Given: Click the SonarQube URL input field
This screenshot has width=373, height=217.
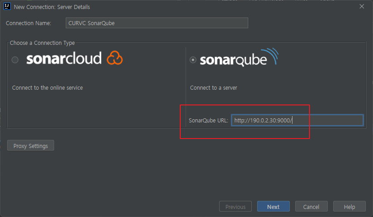Looking at the screenshot, I should [x=297, y=120].
